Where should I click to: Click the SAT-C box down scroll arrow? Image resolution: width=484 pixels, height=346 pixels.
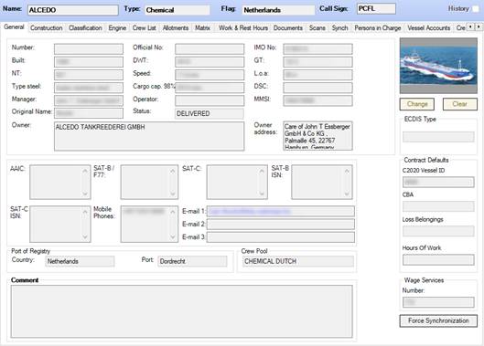pyautogui.click(x=262, y=194)
